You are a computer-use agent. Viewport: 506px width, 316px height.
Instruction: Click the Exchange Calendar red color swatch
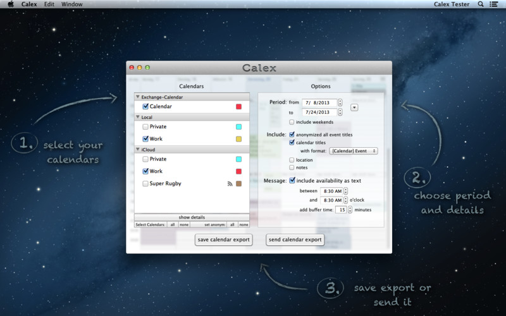coord(239,107)
